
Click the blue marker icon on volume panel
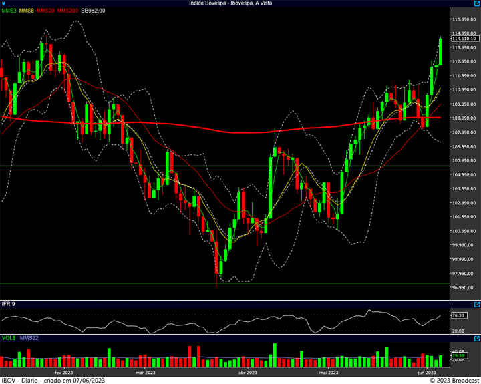point(476,339)
